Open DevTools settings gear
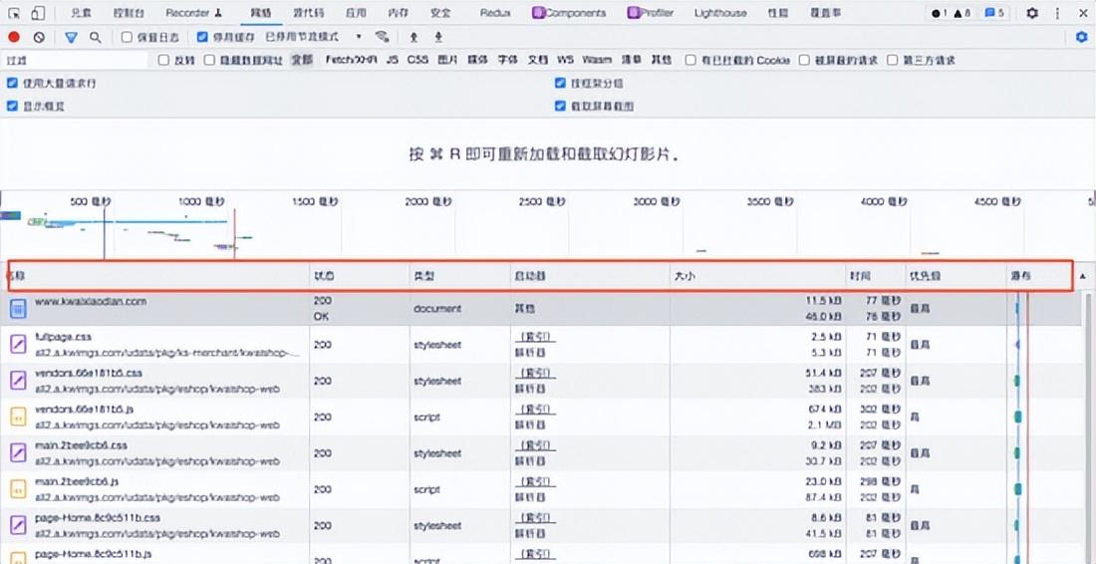 click(1032, 13)
